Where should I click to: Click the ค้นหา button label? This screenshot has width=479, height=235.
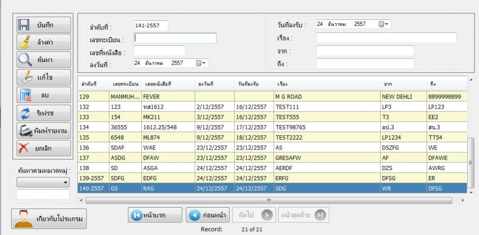[x=45, y=60]
